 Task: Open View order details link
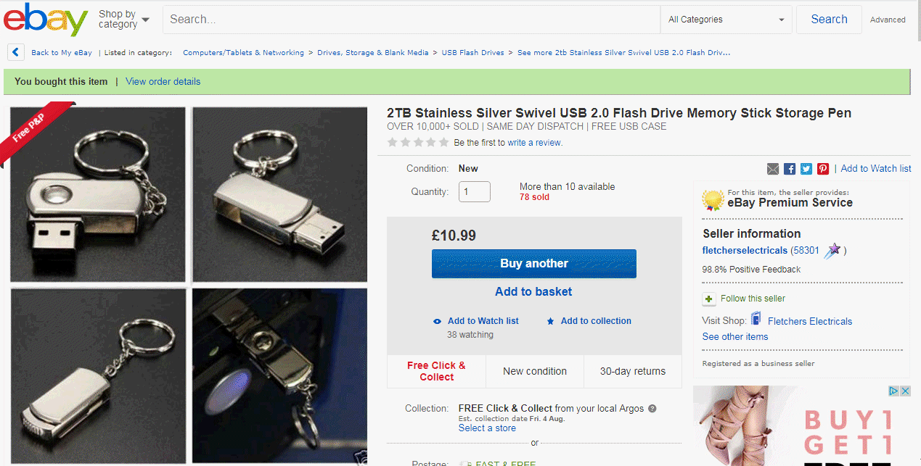[x=163, y=82]
